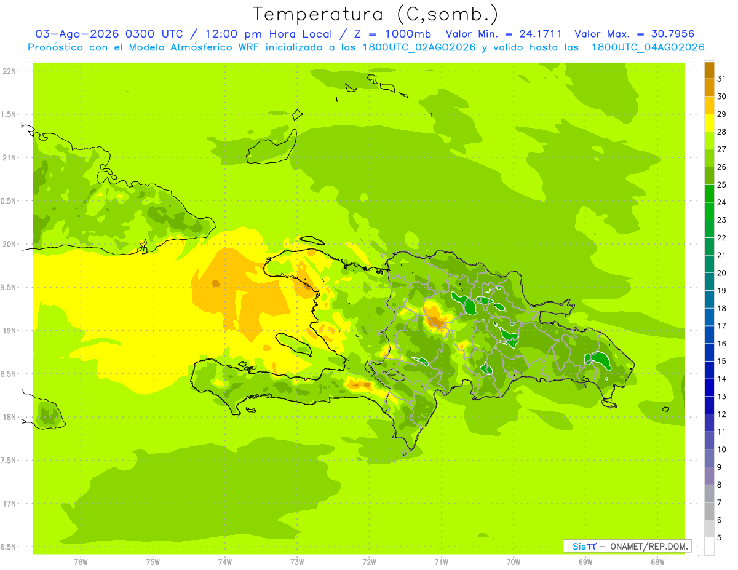Click the blue "SisTT" logo text
Screen dimensions: 738x570
[x=584, y=546]
